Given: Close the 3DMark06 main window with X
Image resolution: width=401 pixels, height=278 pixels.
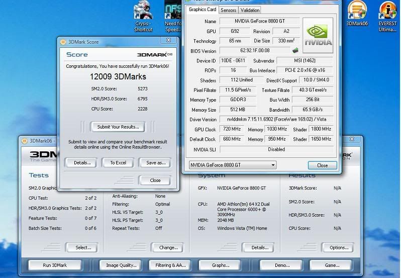Looking at the screenshot, I should point(352,139).
